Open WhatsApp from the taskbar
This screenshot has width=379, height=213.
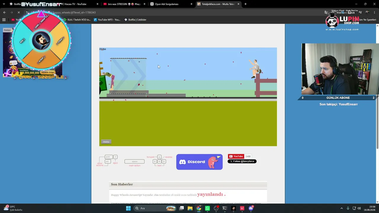point(207,208)
